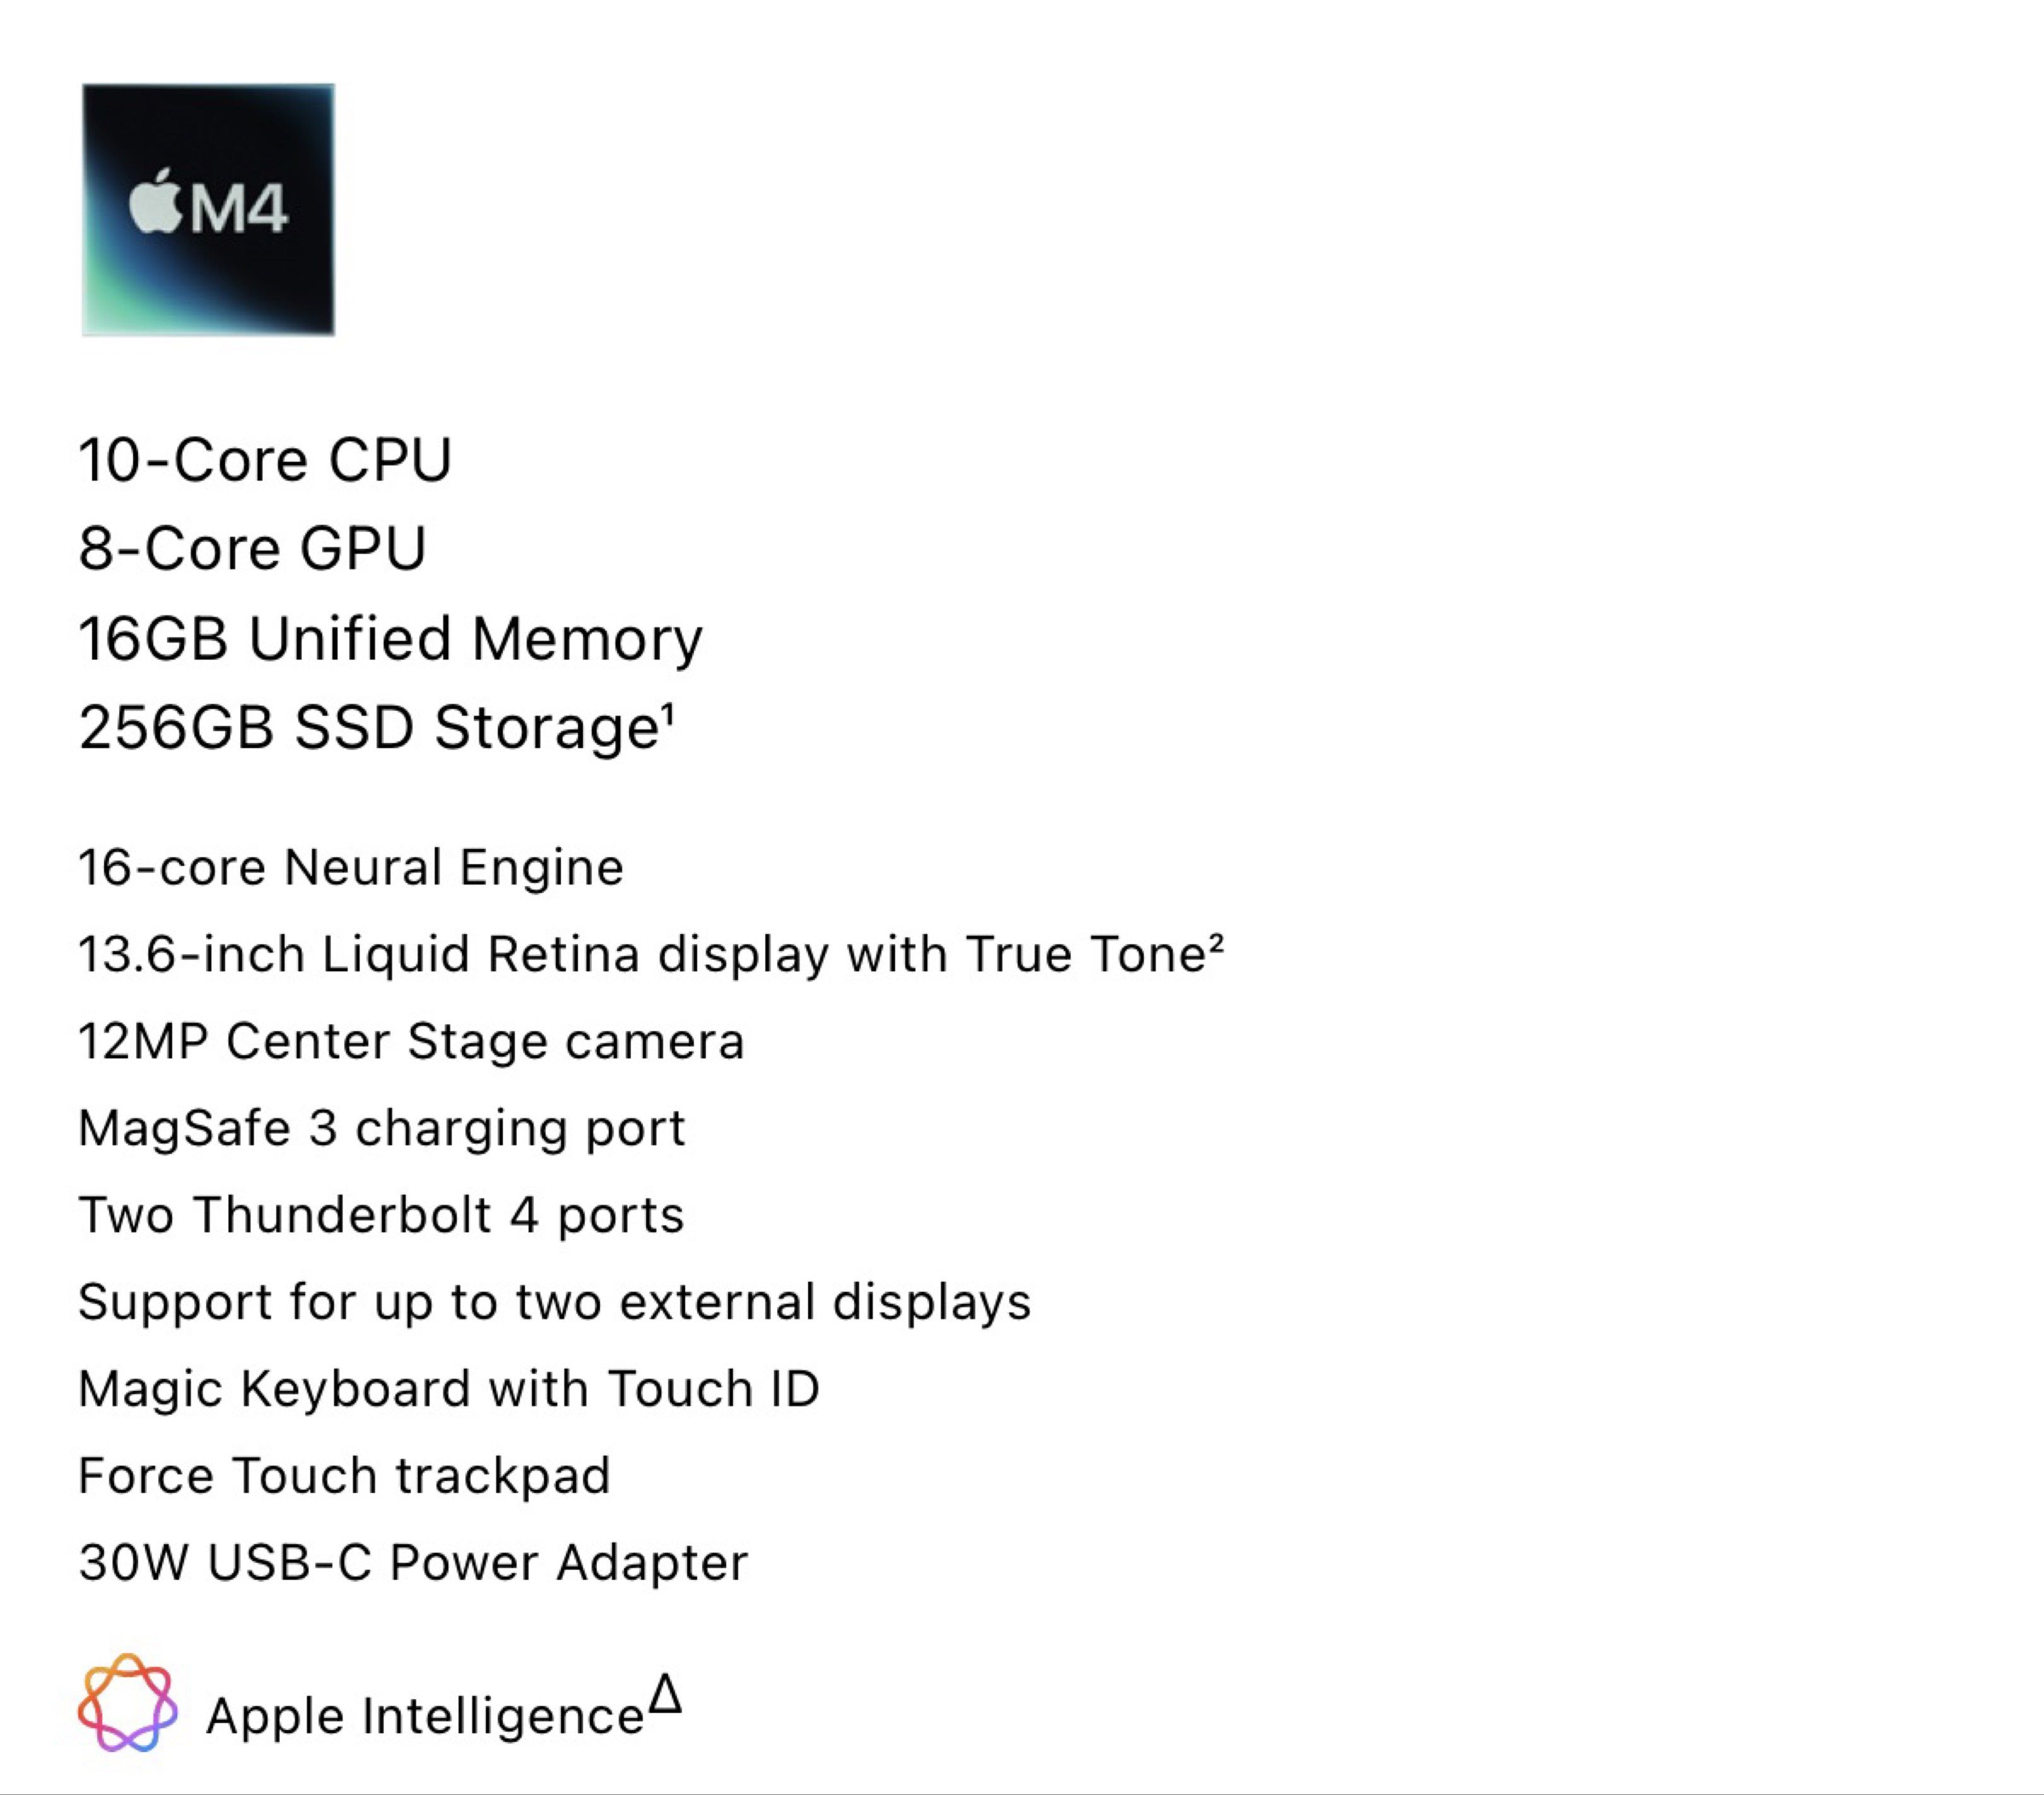Click Magic Keyboard with Touch ID text
This screenshot has width=2044, height=1795.
click(x=449, y=1389)
